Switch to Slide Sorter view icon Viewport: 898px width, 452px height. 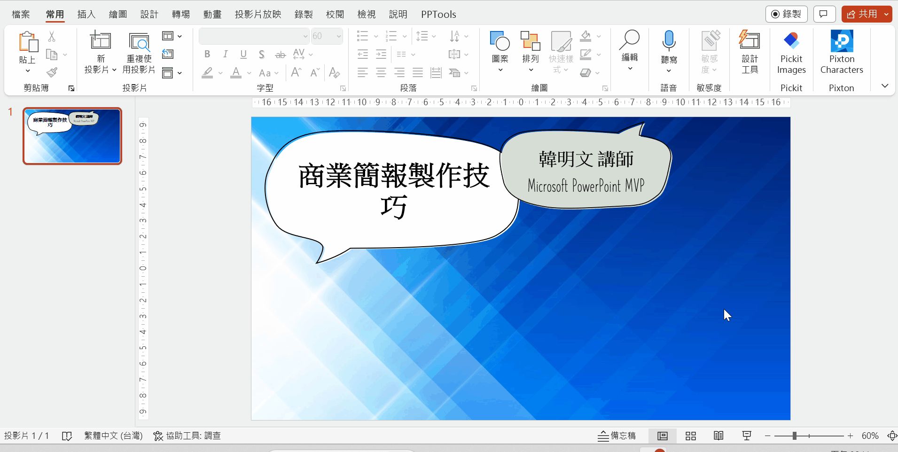point(691,436)
